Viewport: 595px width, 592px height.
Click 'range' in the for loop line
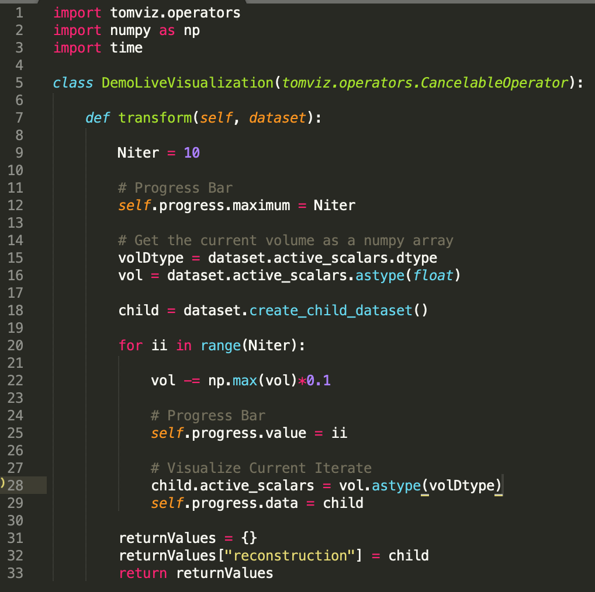[221, 346]
